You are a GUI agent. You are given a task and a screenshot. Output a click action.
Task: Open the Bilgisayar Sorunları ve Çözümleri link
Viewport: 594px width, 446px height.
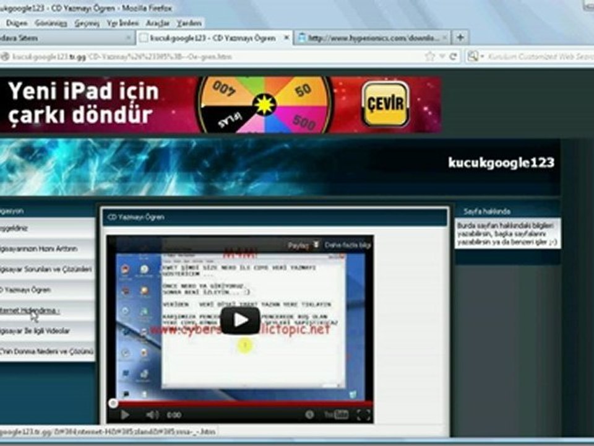(x=46, y=269)
